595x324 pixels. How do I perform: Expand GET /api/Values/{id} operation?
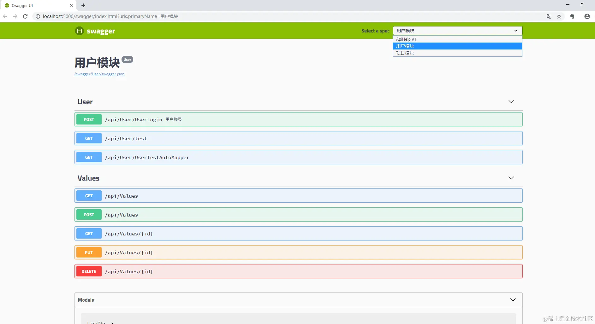[299, 234]
